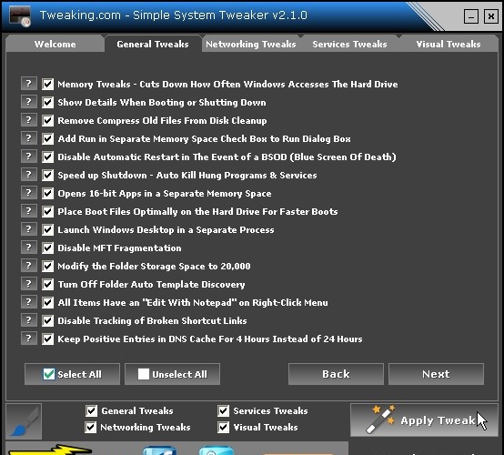Screen dimensions: 504x455
Task: Click the paintbrush icon at bottom left
Action: [x=24, y=421]
